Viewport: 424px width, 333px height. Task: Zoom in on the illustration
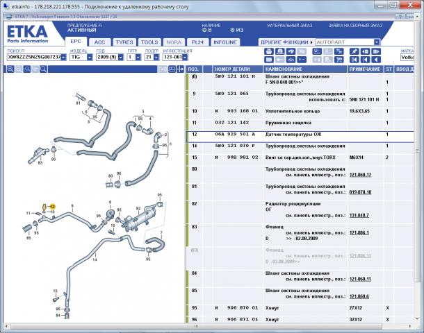[x=10, y=69]
